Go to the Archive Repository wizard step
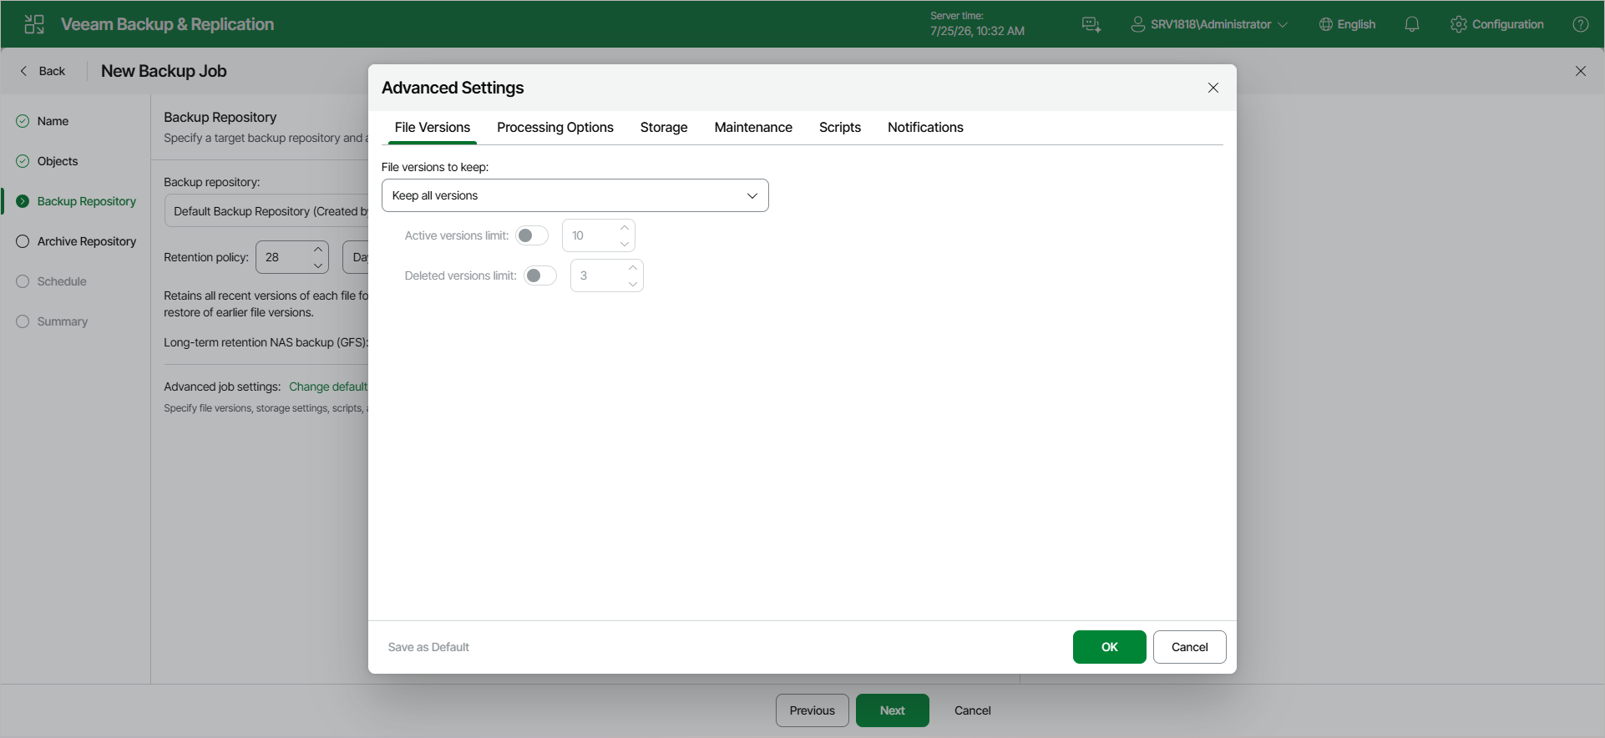 click(x=87, y=241)
